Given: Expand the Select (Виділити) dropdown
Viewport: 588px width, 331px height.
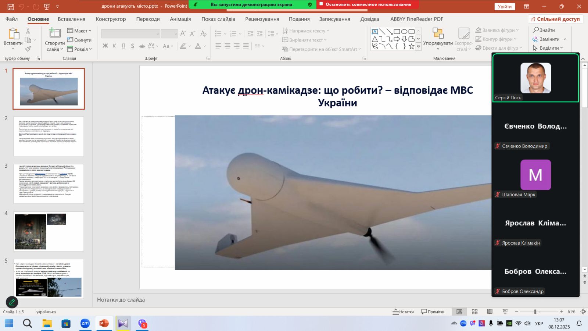Looking at the screenshot, I should pyautogui.click(x=548, y=48).
